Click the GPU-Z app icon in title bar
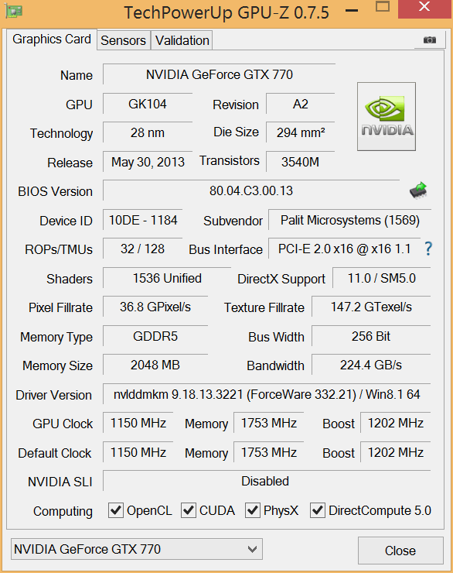The width and height of the screenshot is (453, 573). [x=14, y=12]
